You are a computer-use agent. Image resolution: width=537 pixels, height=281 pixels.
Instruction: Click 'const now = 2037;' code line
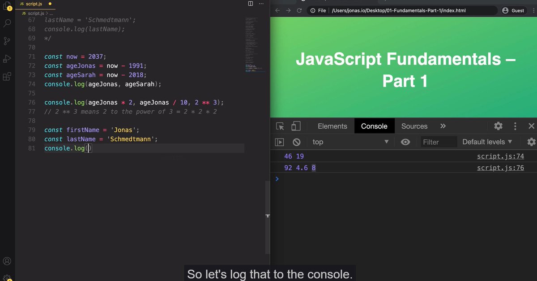[x=75, y=56]
